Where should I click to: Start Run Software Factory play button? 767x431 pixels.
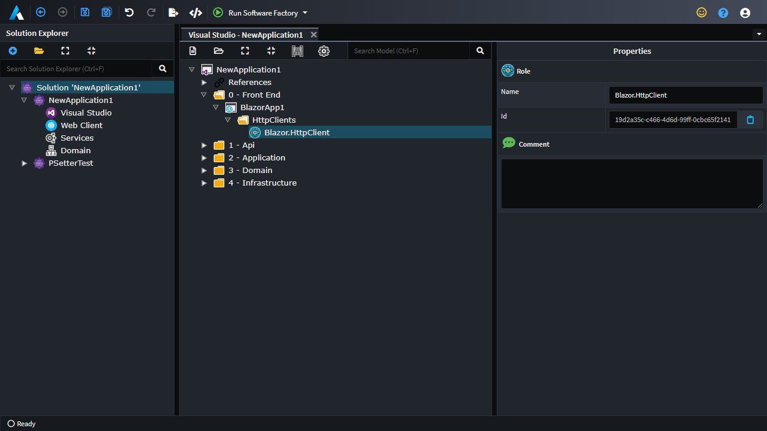point(218,12)
